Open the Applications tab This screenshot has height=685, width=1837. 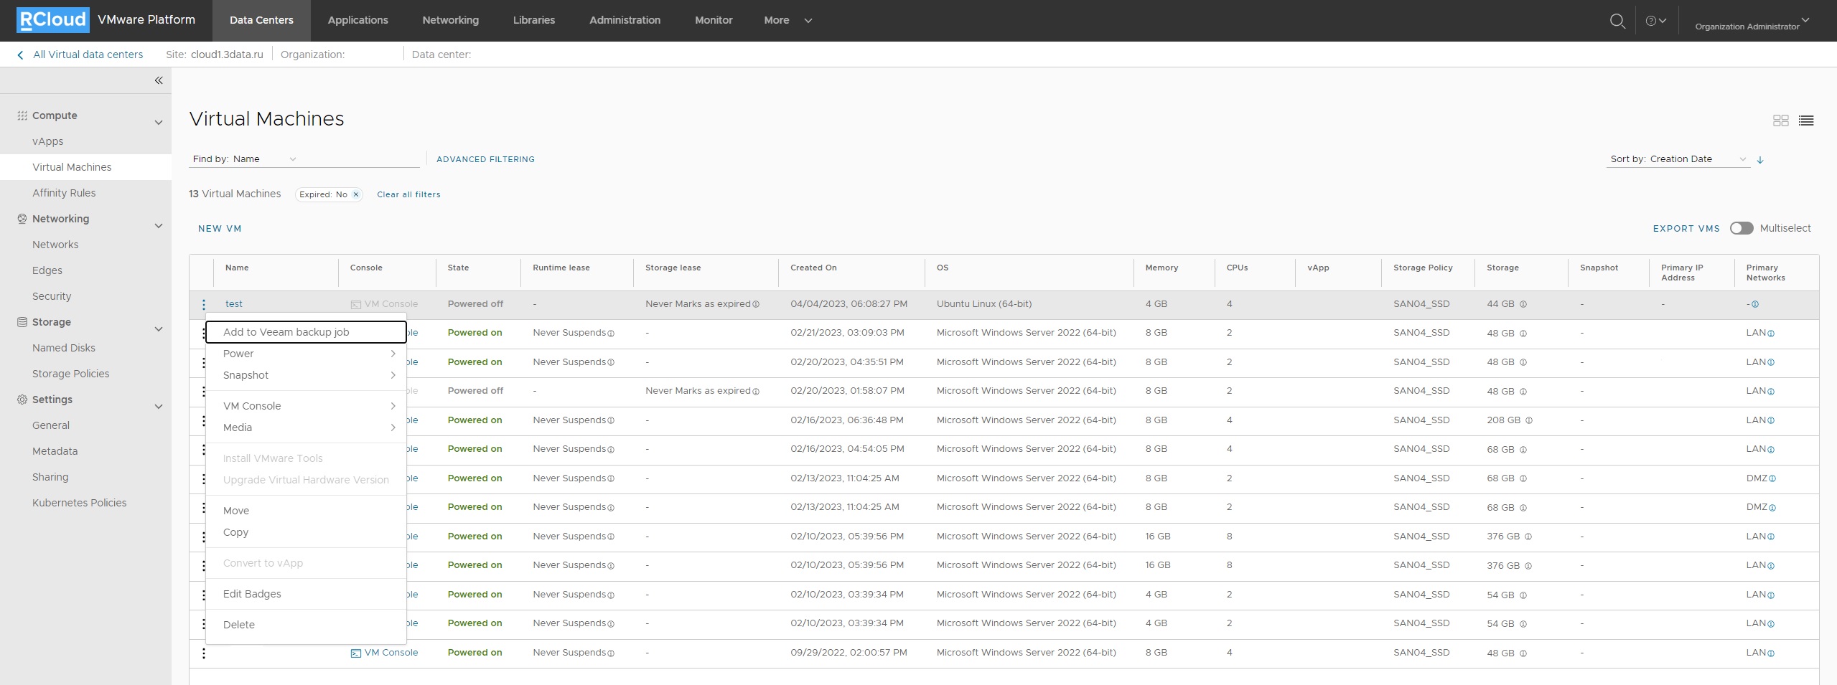click(357, 20)
